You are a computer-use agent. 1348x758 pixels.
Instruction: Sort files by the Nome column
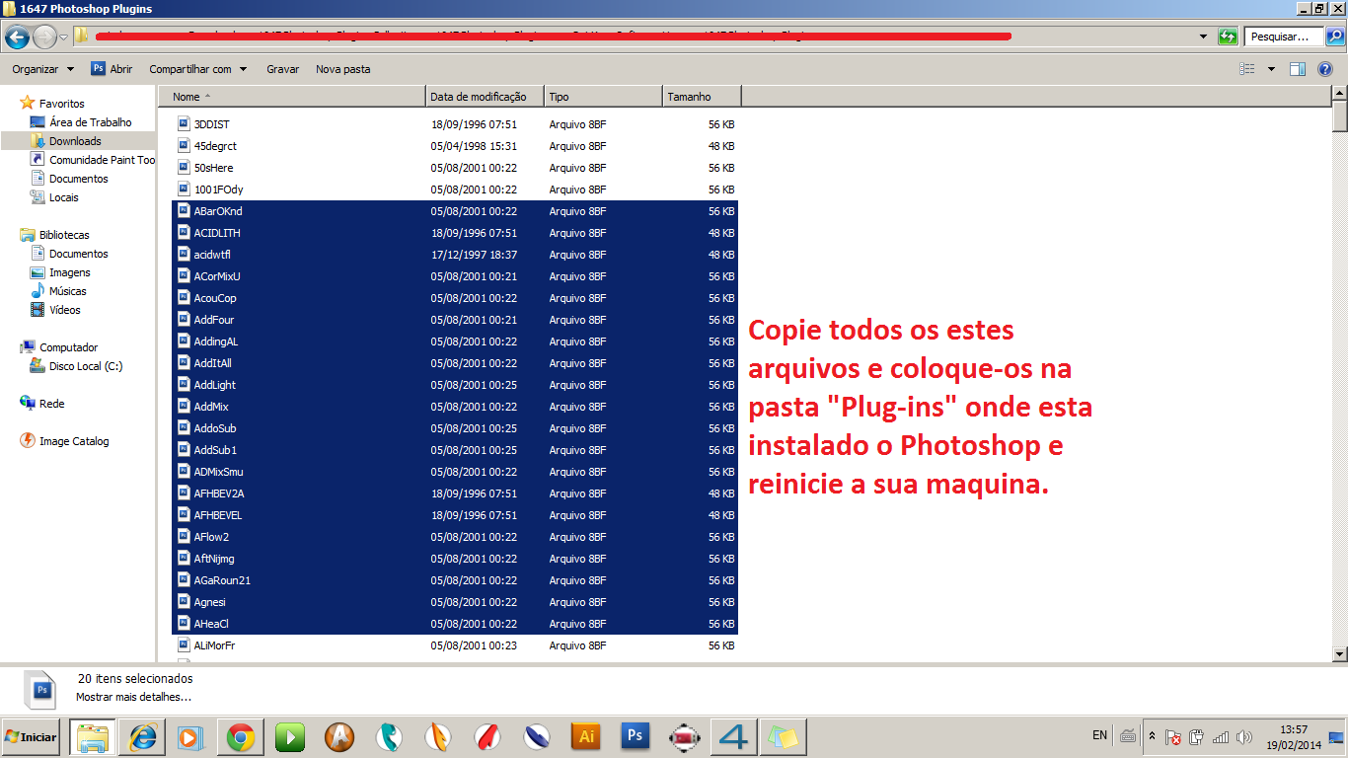[x=292, y=97]
